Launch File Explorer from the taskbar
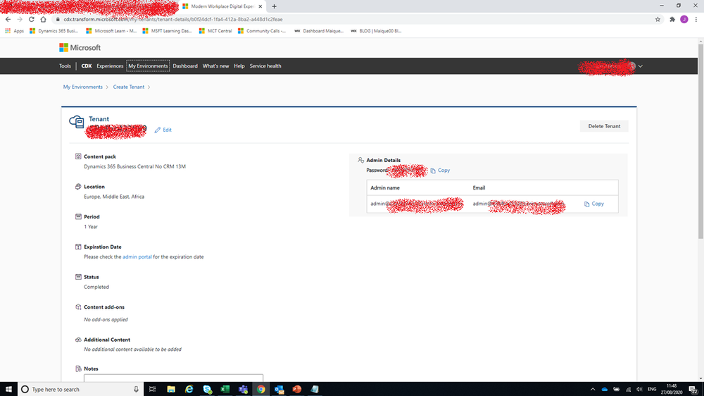Viewport: 704px width, 396px height. point(171,389)
